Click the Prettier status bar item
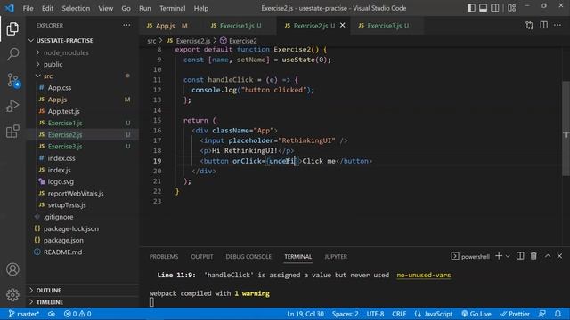The image size is (570, 320). (x=515, y=314)
